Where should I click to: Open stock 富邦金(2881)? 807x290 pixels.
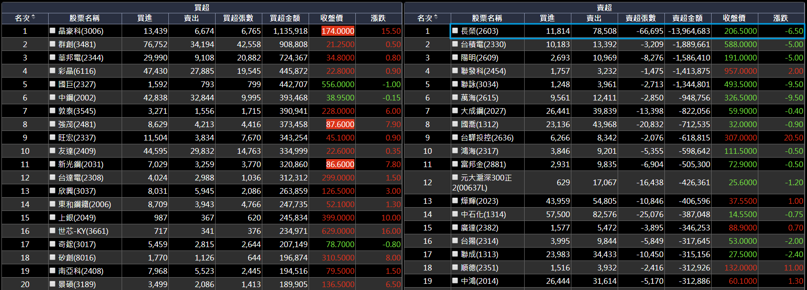483,164
